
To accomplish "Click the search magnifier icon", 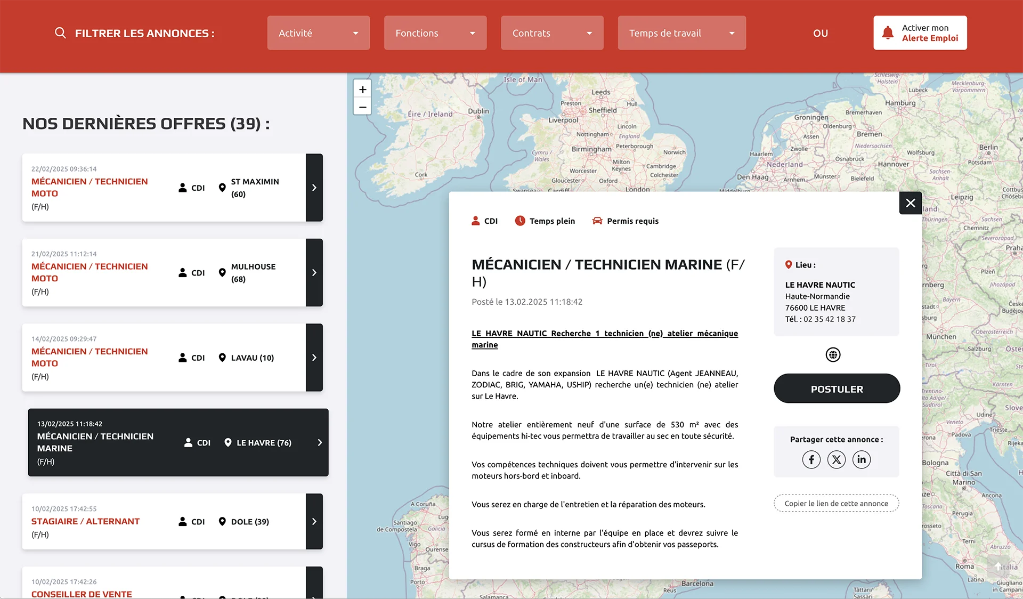I will (x=60, y=33).
